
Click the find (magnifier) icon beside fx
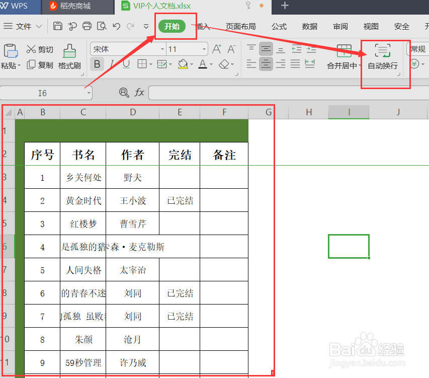pos(124,93)
